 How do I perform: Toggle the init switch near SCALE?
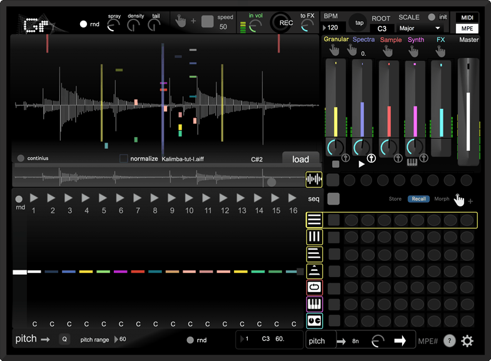coord(432,18)
